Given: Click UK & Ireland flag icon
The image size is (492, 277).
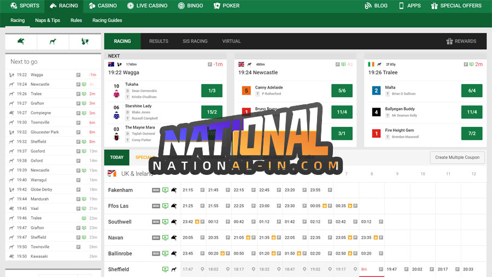Looking at the screenshot, I should (112, 174).
